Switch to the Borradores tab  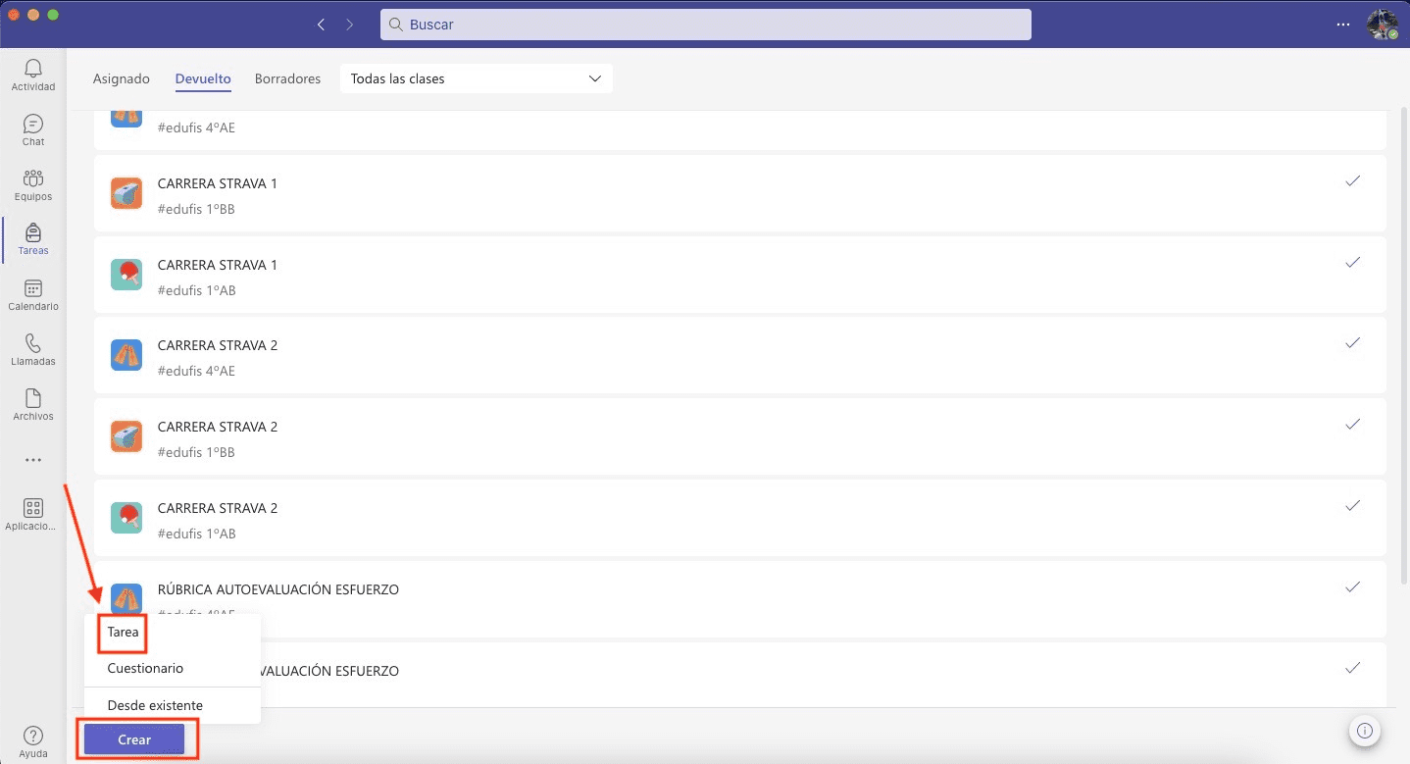pos(287,78)
